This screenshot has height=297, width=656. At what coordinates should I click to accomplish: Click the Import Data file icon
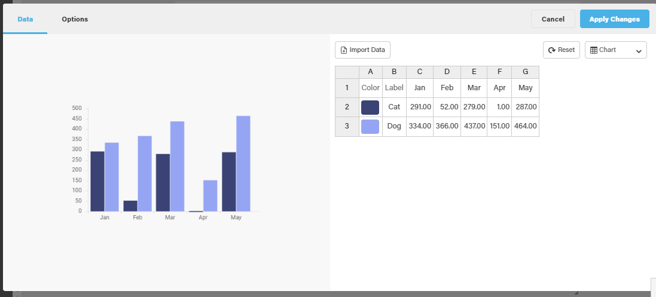click(344, 50)
